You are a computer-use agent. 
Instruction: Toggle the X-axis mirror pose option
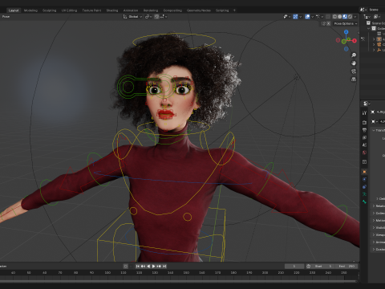click(329, 23)
